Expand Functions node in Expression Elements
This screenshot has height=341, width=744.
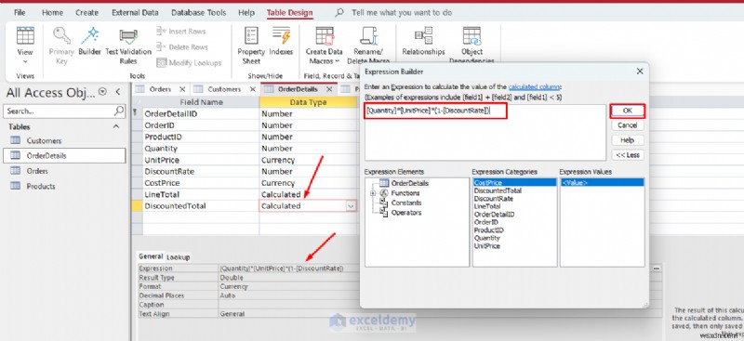point(373,193)
